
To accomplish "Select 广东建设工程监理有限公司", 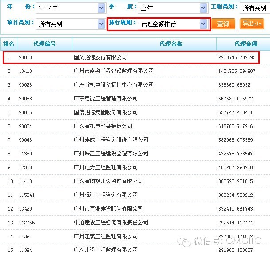I will pos(106,250).
